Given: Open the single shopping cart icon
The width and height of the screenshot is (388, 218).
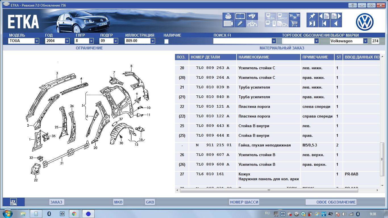Looking at the screenshot, I should click(x=294, y=24).
